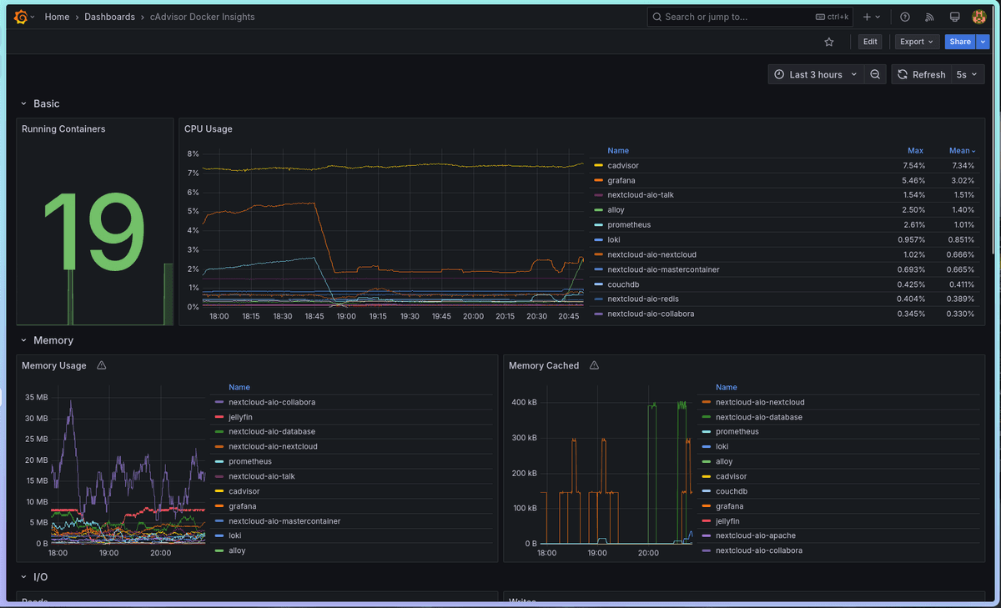1001x608 pixels.
Task: Click Name header in Memory Usage legend
Action: pos(239,387)
